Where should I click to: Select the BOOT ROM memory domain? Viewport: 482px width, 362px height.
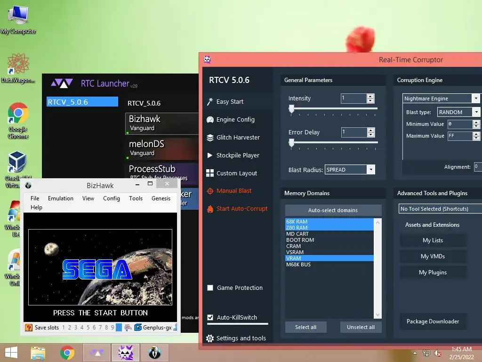(x=329, y=240)
